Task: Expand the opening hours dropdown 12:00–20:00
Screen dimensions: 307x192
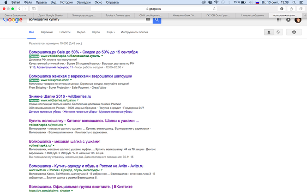Action: 122,67
